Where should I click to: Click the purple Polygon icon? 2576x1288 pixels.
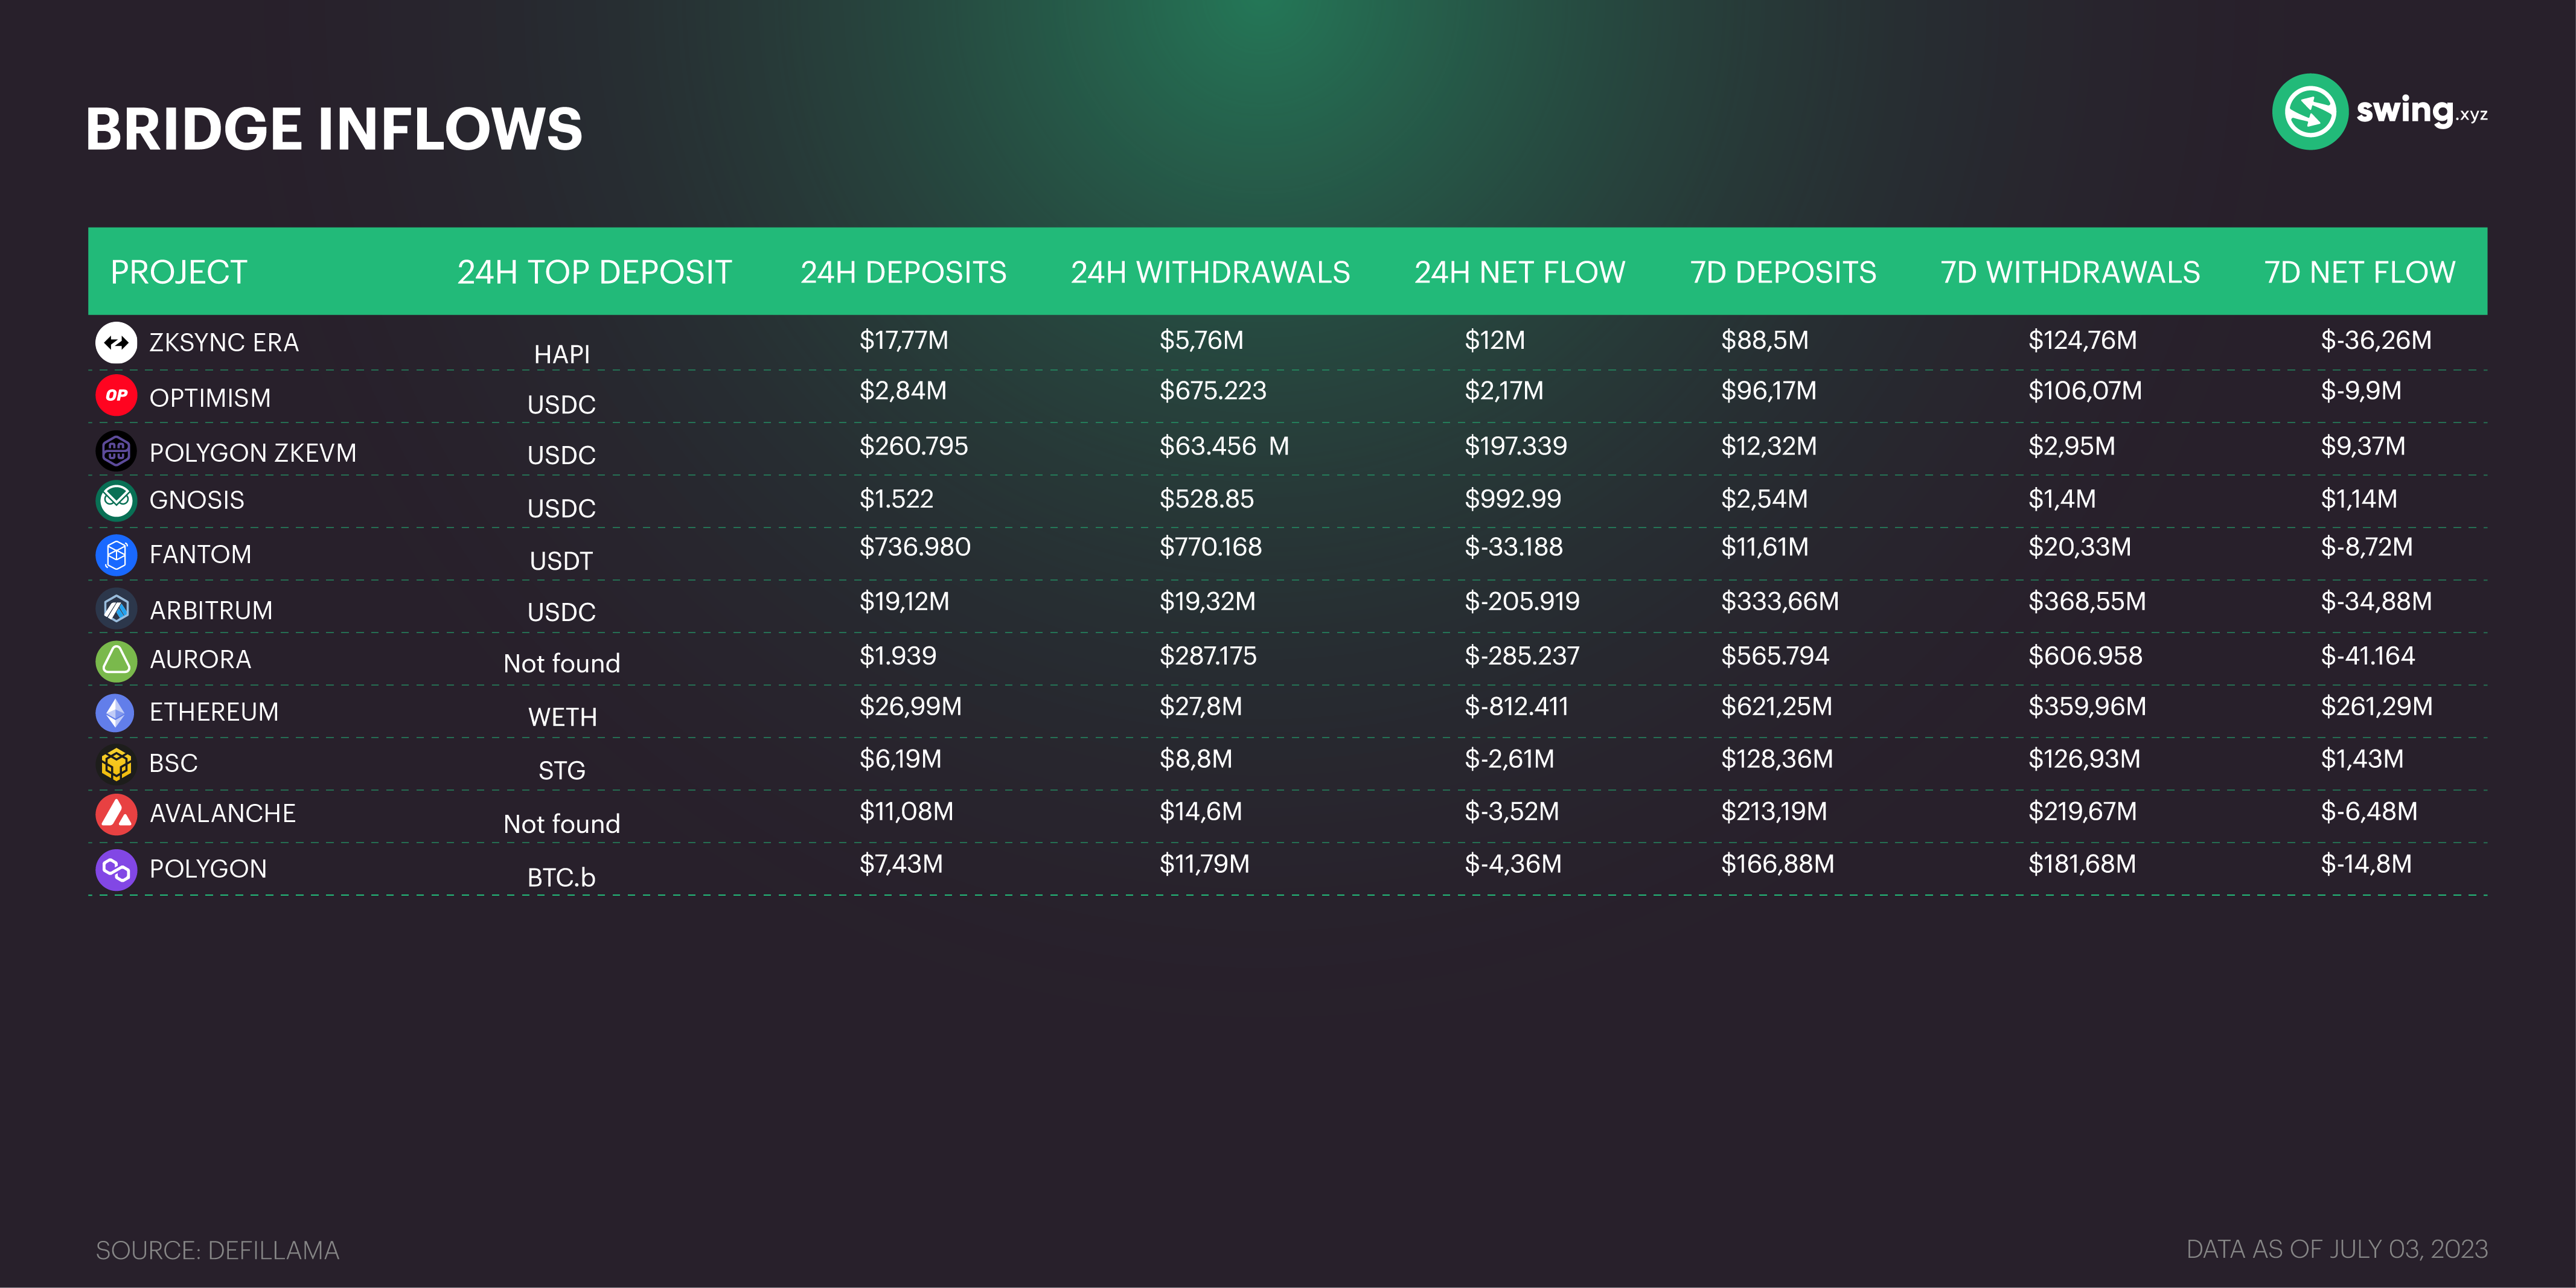tap(116, 869)
